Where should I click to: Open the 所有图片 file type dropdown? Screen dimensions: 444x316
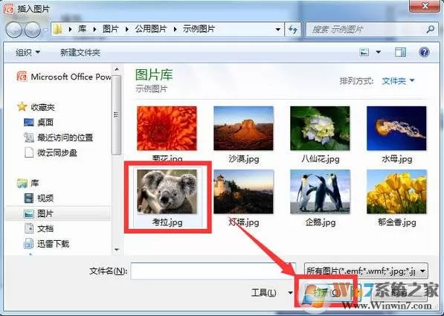(366, 271)
